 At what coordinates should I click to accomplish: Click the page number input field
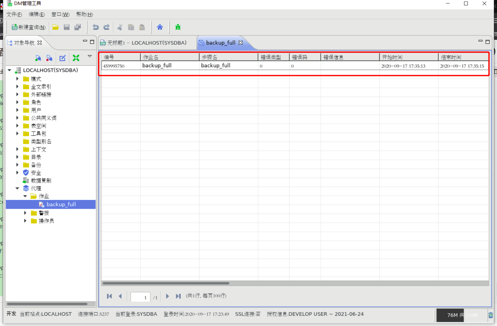click(140, 297)
